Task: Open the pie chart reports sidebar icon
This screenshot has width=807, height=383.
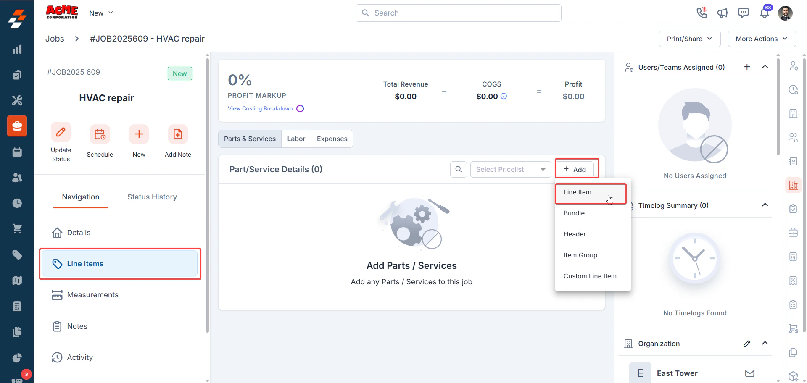Action: coord(17,358)
